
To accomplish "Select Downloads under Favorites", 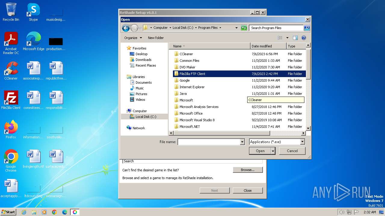I will (143, 60).
